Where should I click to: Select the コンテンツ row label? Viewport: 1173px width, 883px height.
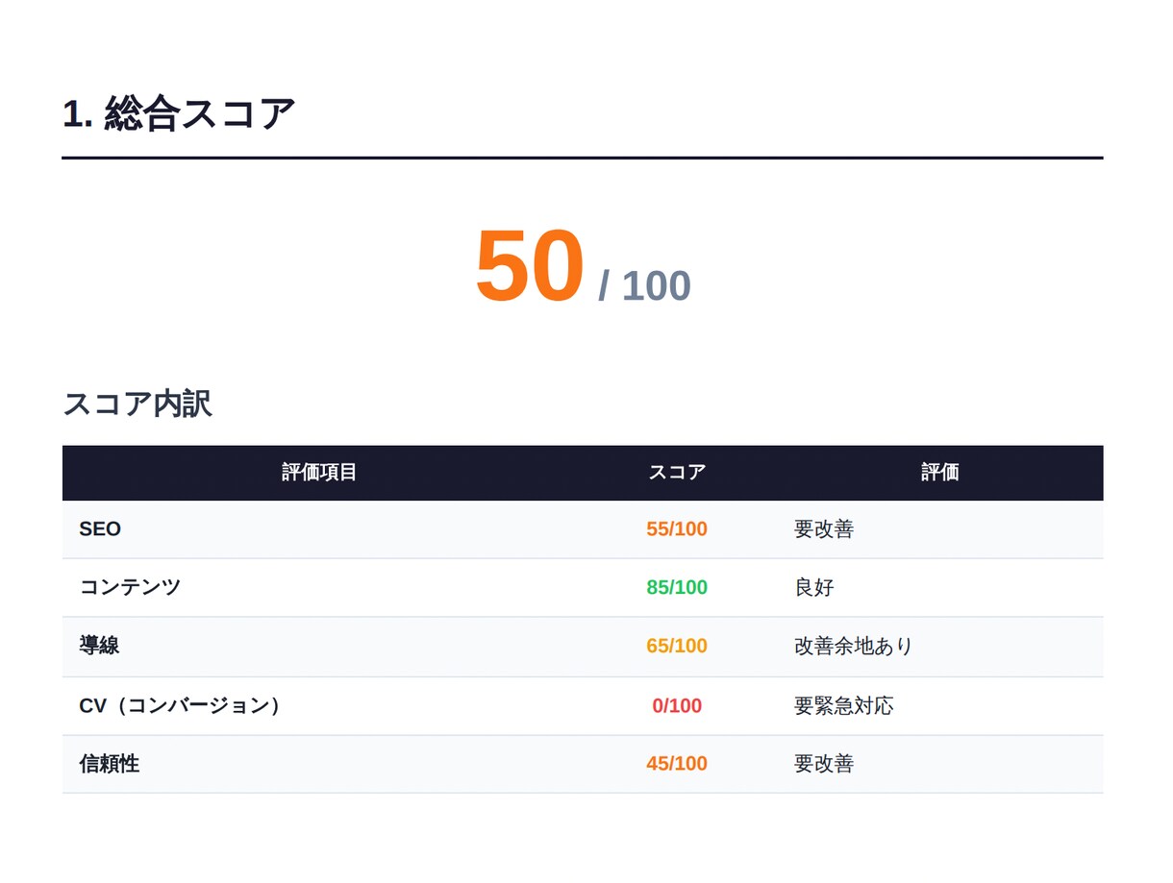point(130,587)
